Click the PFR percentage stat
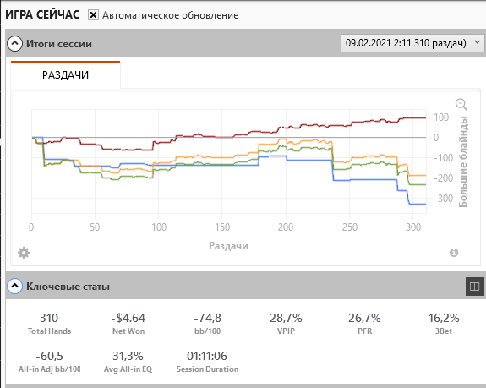486x388 pixels. 364,324
